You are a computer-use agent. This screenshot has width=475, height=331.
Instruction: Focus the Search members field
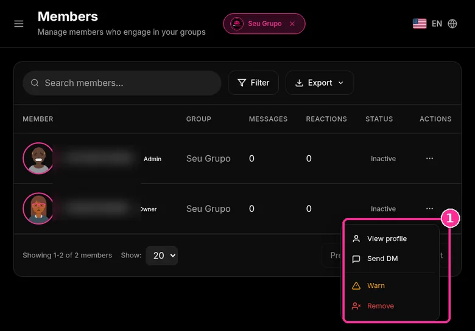click(122, 83)
